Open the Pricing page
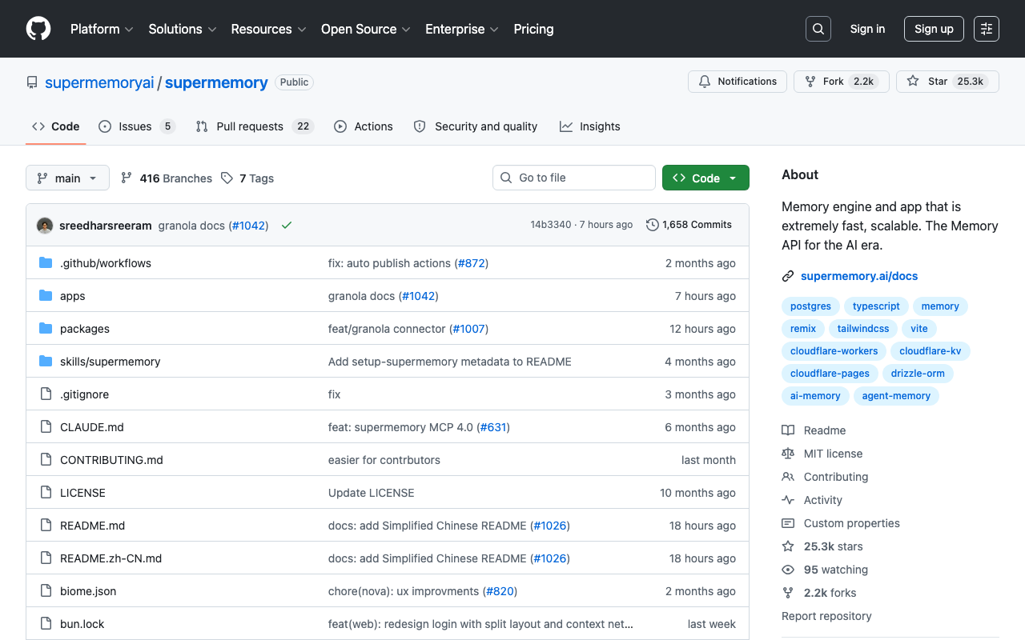Image resolution: width=1025 pixels, height=640 pixels. (533, 29)
